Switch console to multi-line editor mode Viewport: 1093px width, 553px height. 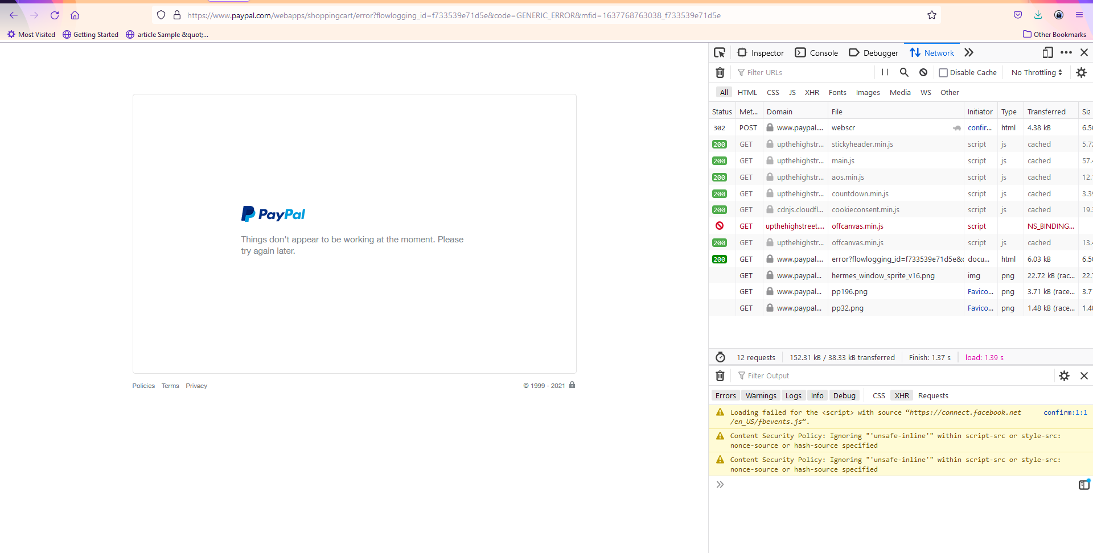(1084, 485)
